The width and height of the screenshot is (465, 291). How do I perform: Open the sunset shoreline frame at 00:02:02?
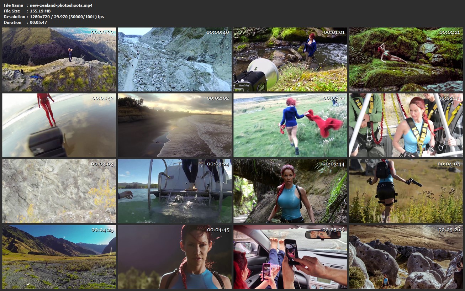point(175,125)
